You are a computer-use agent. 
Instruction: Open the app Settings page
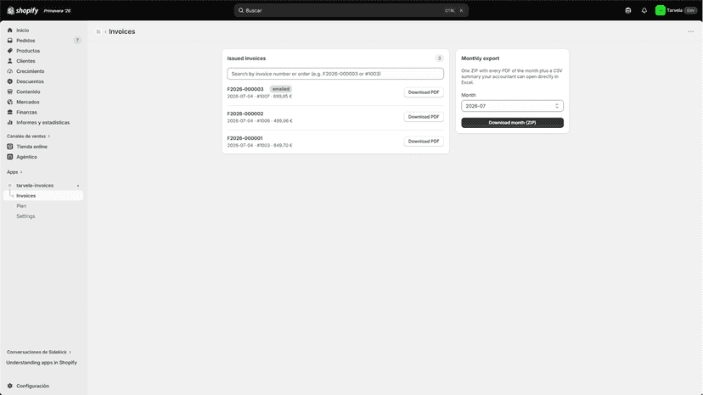(x=25, y=216)
